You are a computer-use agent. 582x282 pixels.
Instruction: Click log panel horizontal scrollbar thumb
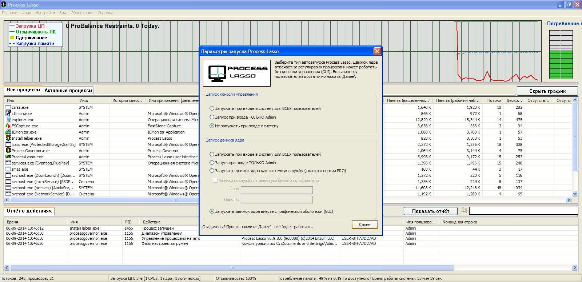point(232,268)
